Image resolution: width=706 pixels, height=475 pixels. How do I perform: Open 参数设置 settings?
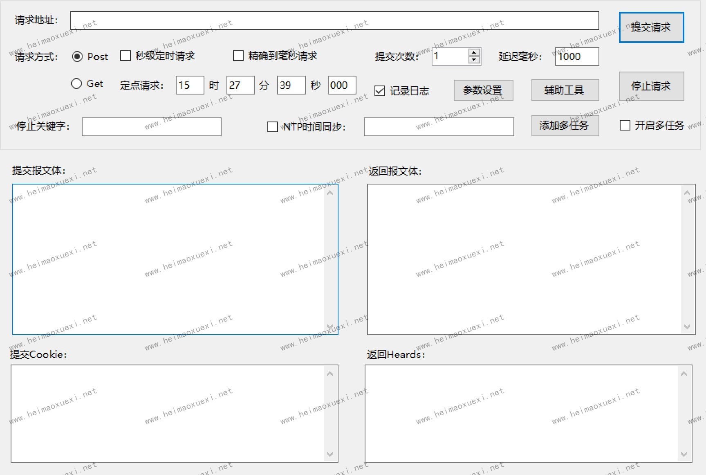point(483,90)
